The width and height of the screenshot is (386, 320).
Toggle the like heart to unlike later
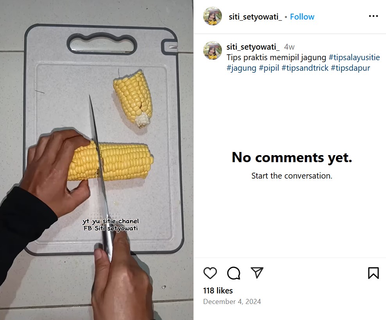point(211,273)
